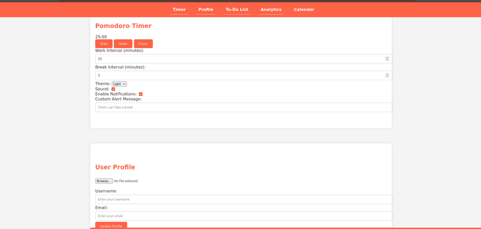Submit the Update Profile button
This screenshot has height=229, width=481.
(x=111, y=226)
